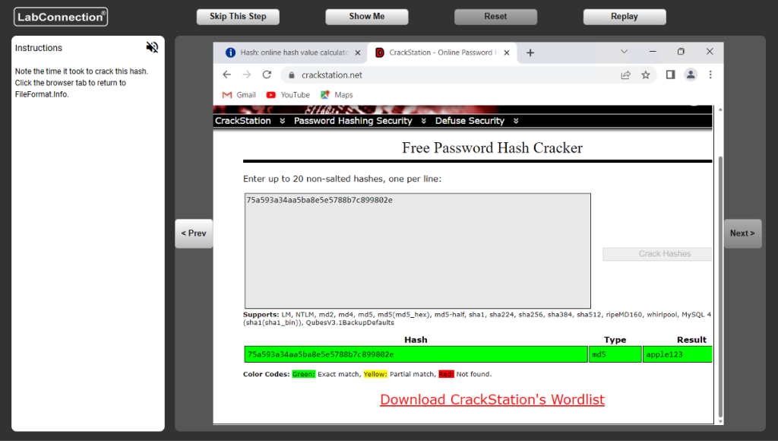
Task: Click inside the hash input text area
Action: 417,251
